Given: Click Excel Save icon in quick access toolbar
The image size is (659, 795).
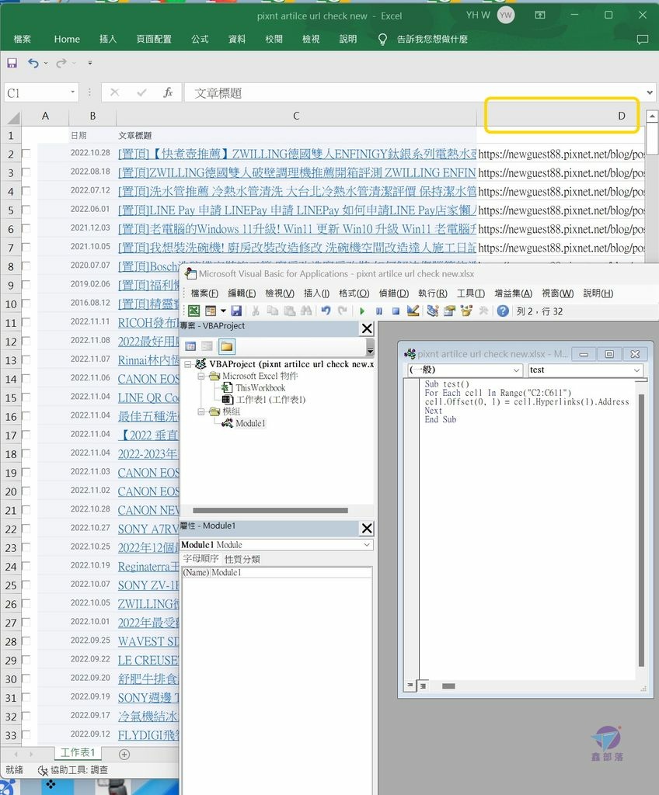Looking at the screenshot, I should (x=12, y=63).
